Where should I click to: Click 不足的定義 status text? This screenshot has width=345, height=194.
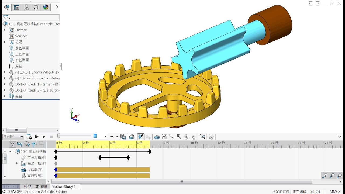click(x=281, y=192)
